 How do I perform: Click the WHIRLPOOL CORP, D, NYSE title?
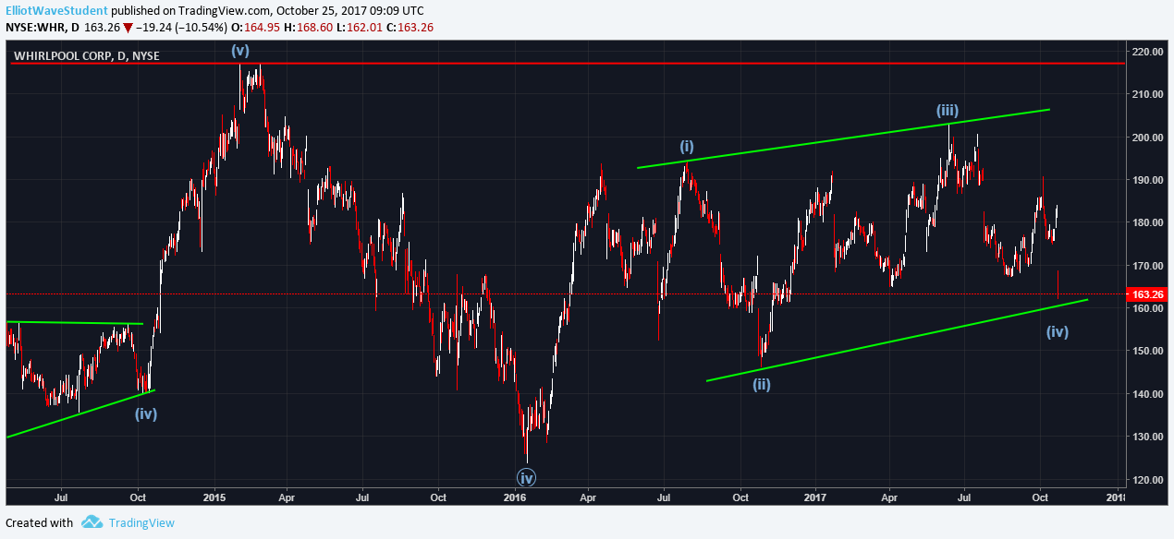click(x=86, y=56)
